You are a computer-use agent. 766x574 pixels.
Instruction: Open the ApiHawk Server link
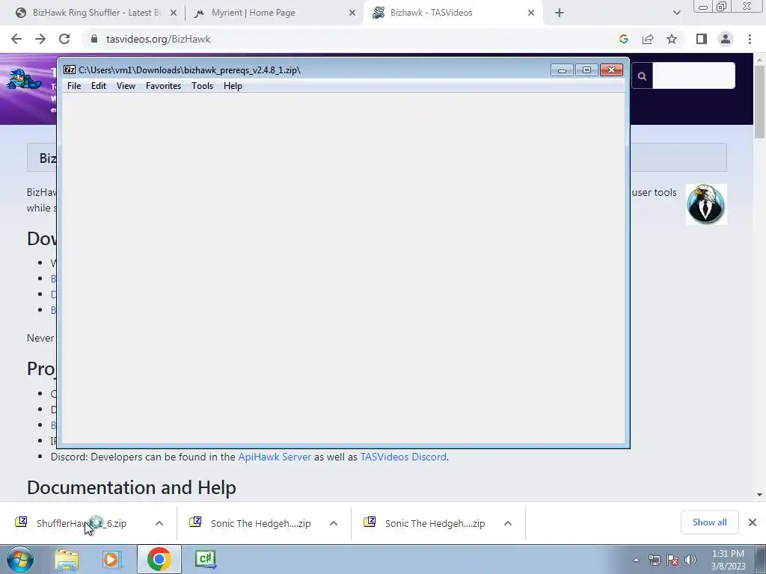275,457
